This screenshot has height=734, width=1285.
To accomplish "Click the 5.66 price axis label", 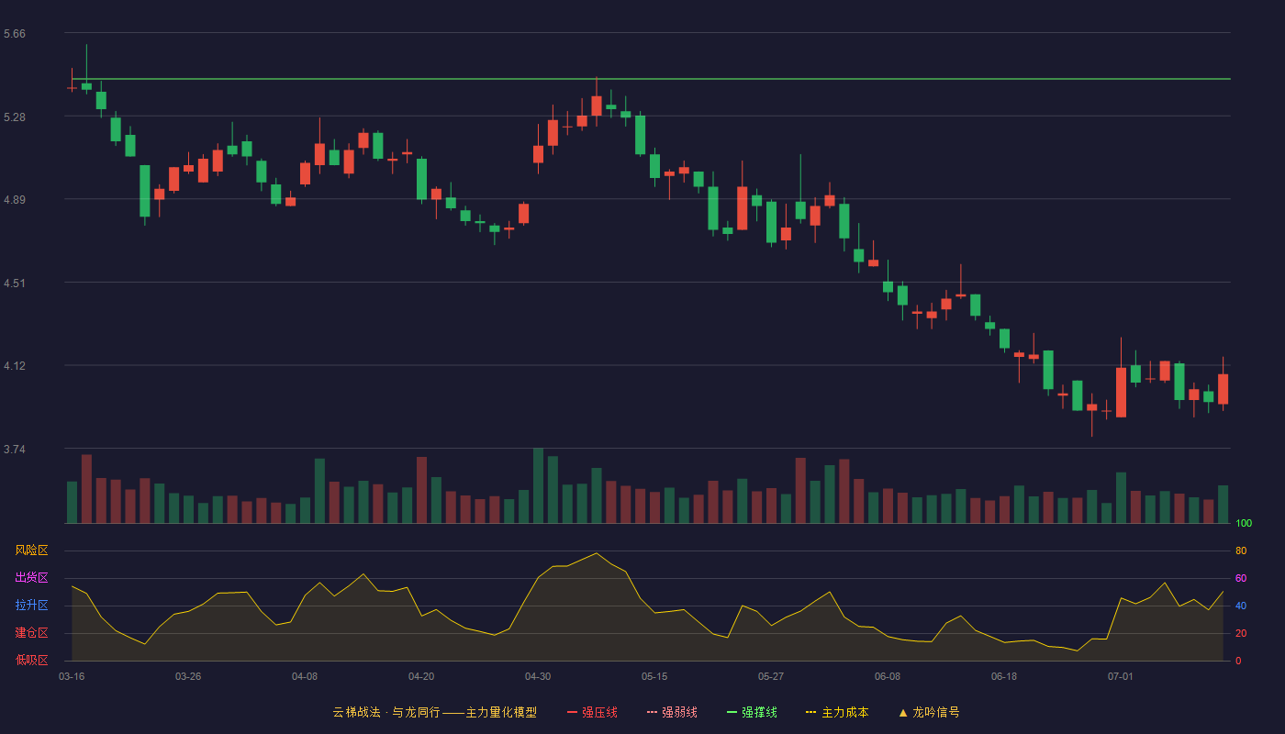I will pyautogui.click(x=15, y=34).
